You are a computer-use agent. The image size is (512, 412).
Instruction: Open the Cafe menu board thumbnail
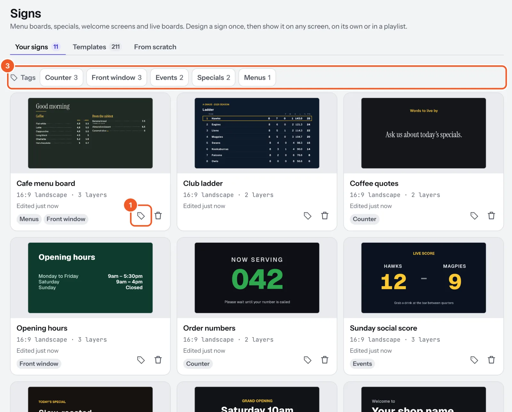(x=90, y=133)
